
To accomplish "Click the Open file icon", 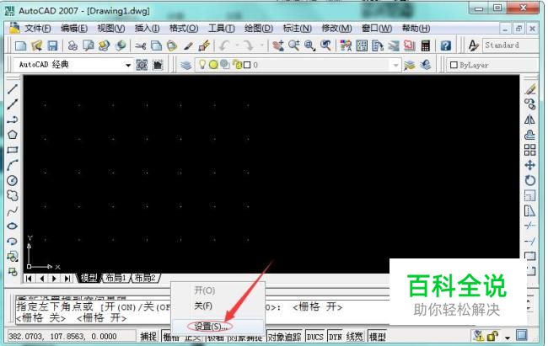I will pyautogui.click(x=37, y=45).
